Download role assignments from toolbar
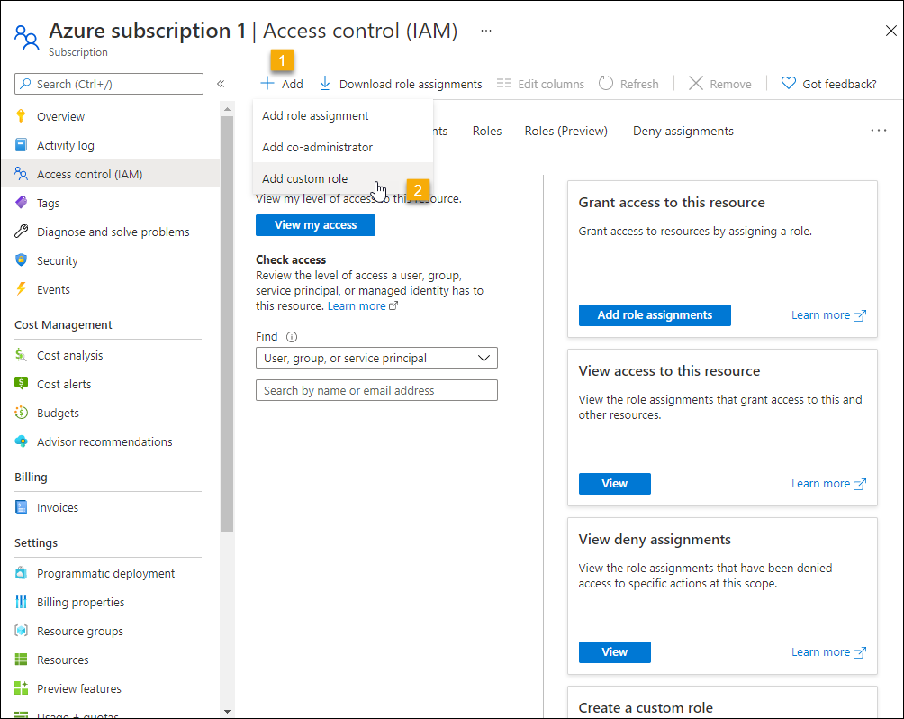 tap(401, 84)
